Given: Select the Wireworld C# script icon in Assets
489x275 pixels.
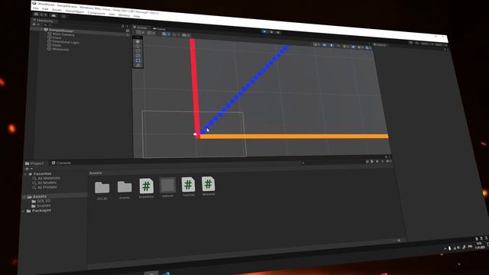Looking at the screenshot, I should point(209,184).
